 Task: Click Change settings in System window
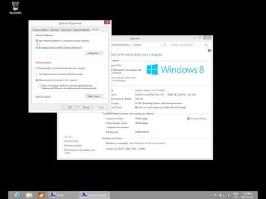coord(198,118)
